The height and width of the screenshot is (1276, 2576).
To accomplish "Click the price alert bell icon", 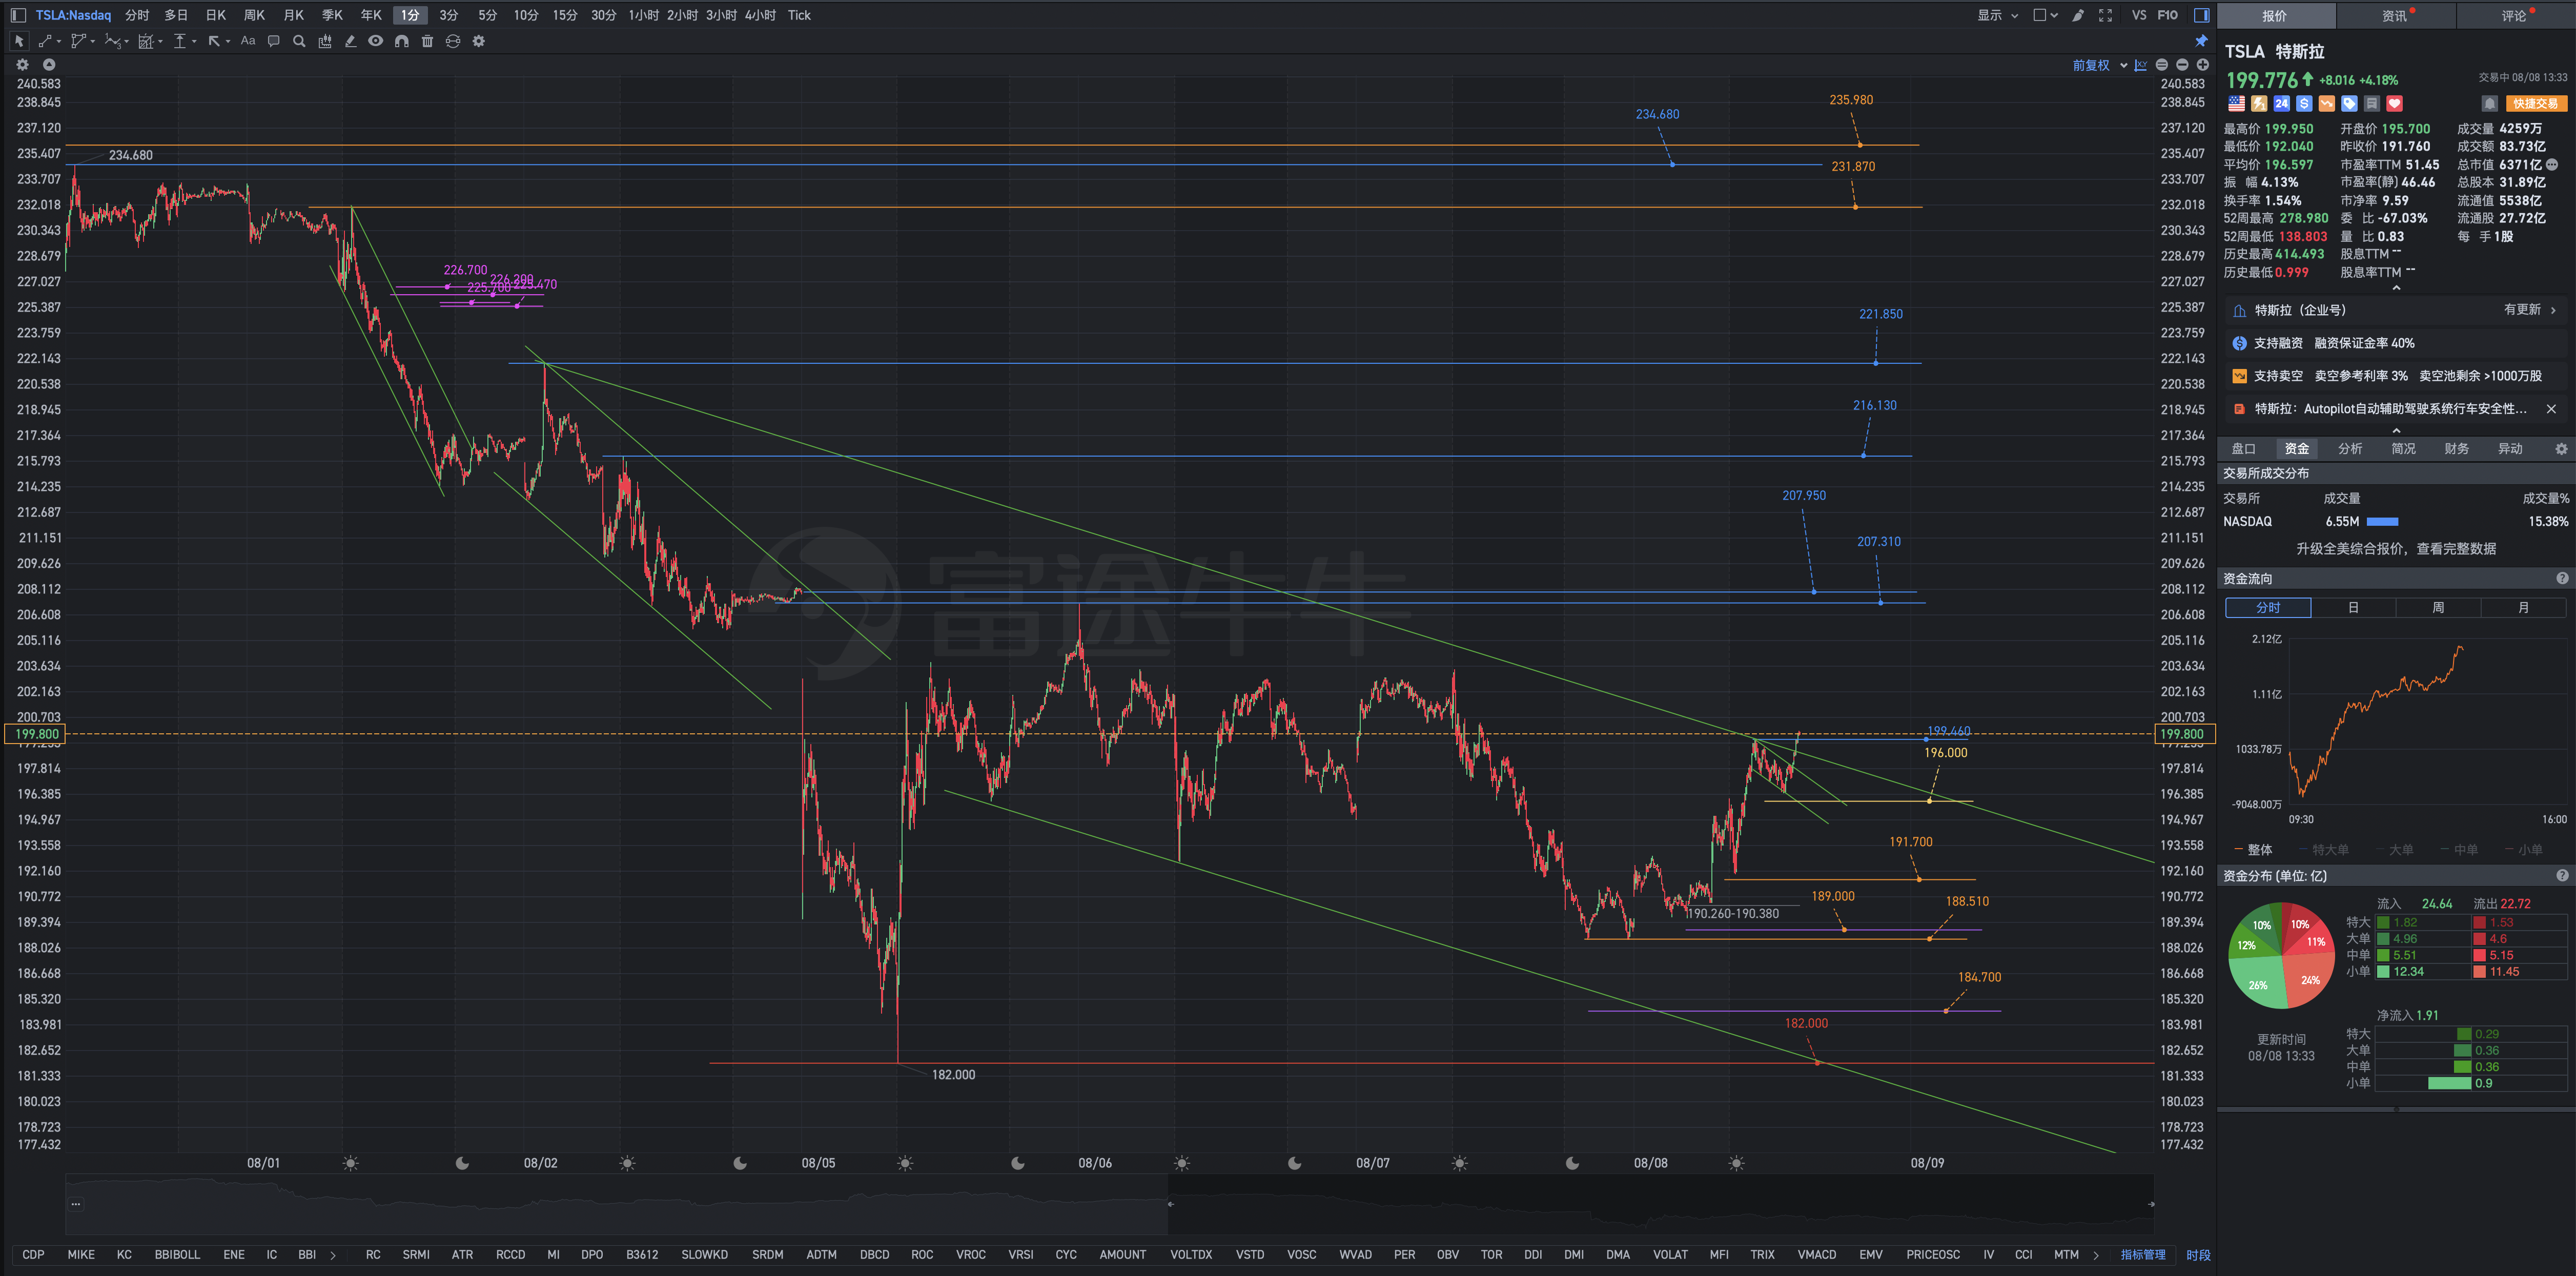I will coord(2490,104).
